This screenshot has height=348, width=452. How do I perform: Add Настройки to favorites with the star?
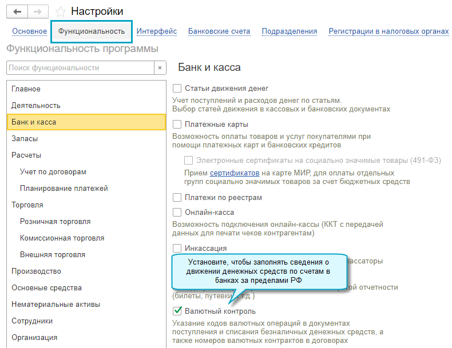click(61, 12)
